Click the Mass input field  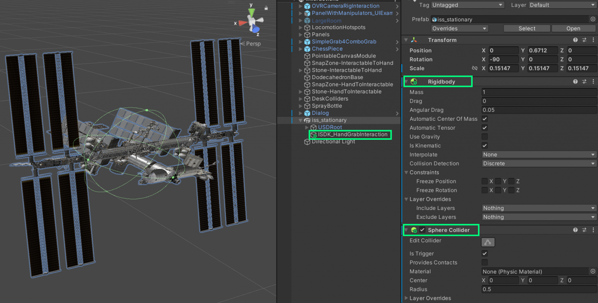coord(539,92)
